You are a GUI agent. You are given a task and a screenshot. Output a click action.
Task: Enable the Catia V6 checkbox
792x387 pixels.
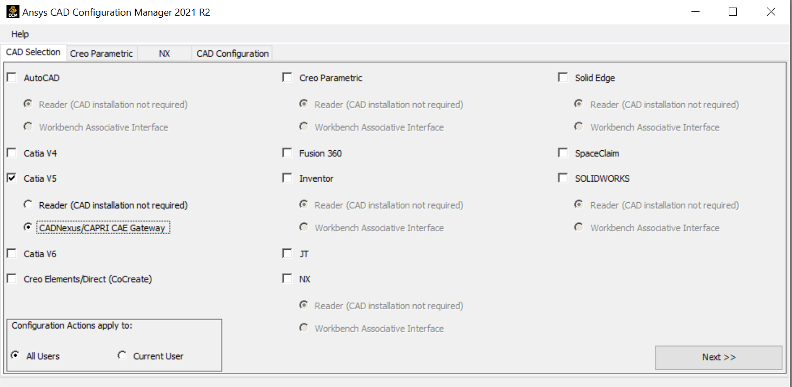[x=12, y=253]
